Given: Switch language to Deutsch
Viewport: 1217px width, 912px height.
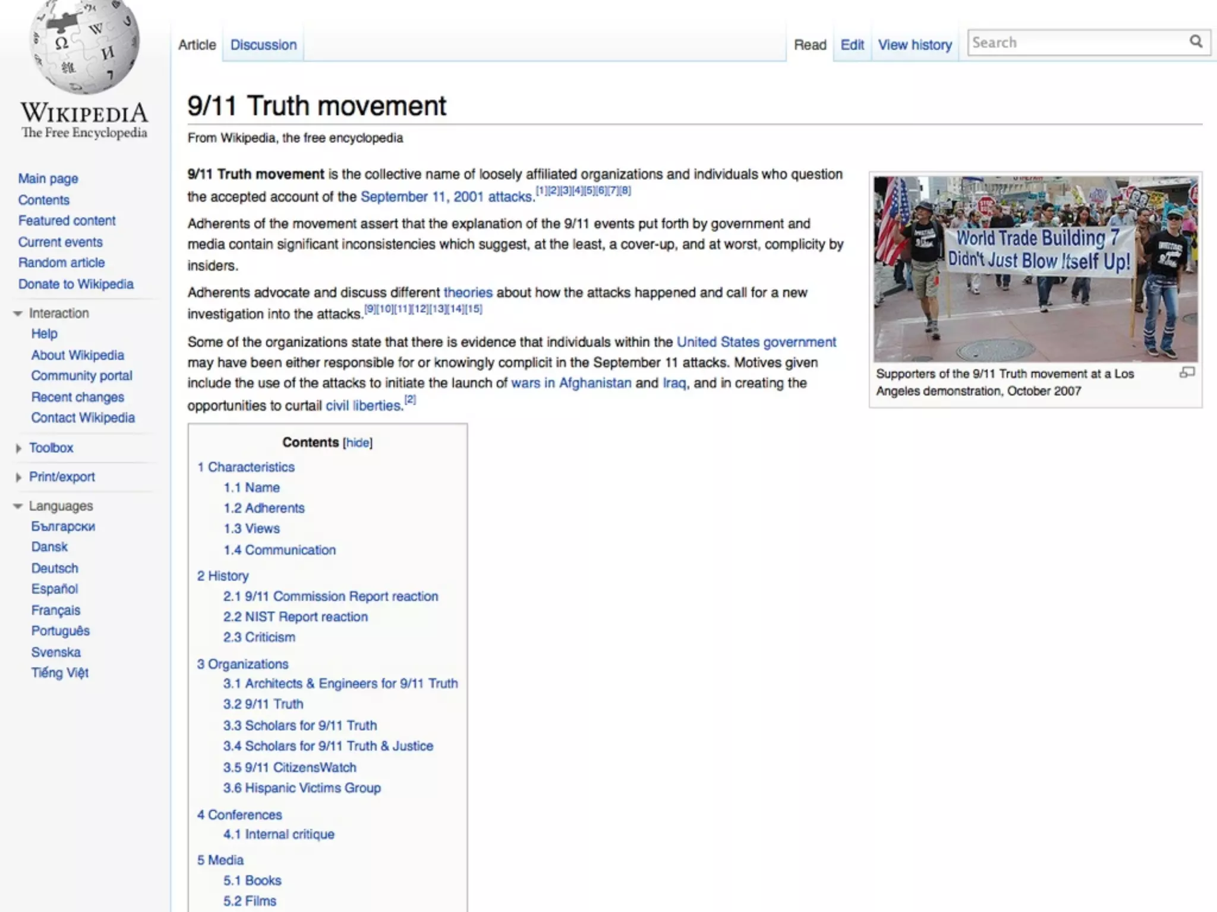Looking at the screenshot, I should pyautogui.click(x=55, y=569).
